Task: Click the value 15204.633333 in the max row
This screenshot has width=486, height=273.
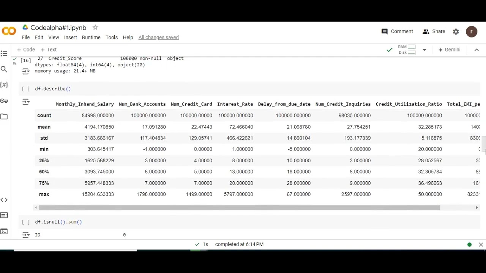Action: coord(98,194)
